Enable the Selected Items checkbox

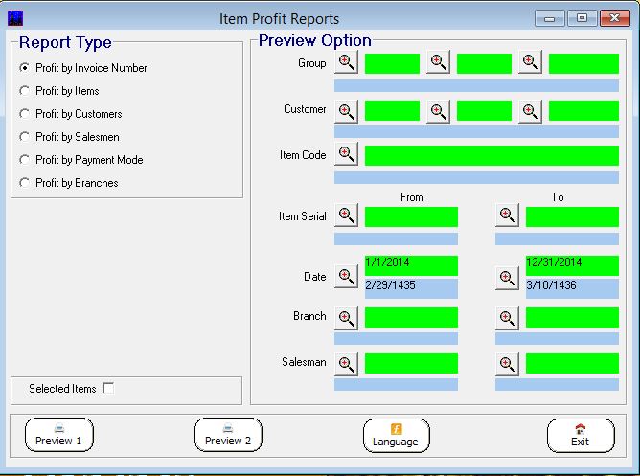[108, 388]
